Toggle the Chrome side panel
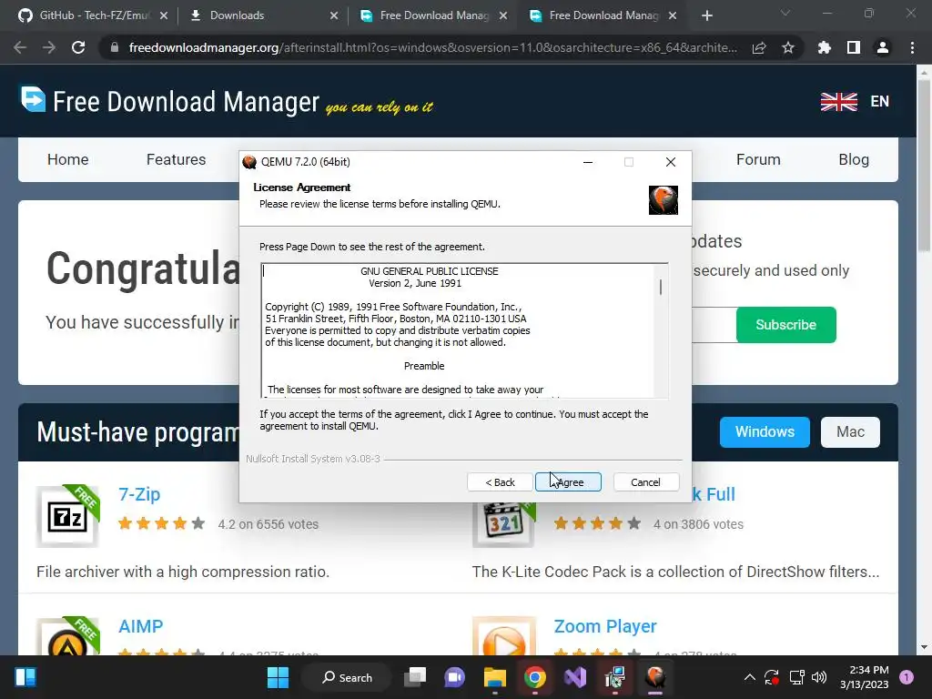This screenshot has height=699, width=932. (854, 47)
